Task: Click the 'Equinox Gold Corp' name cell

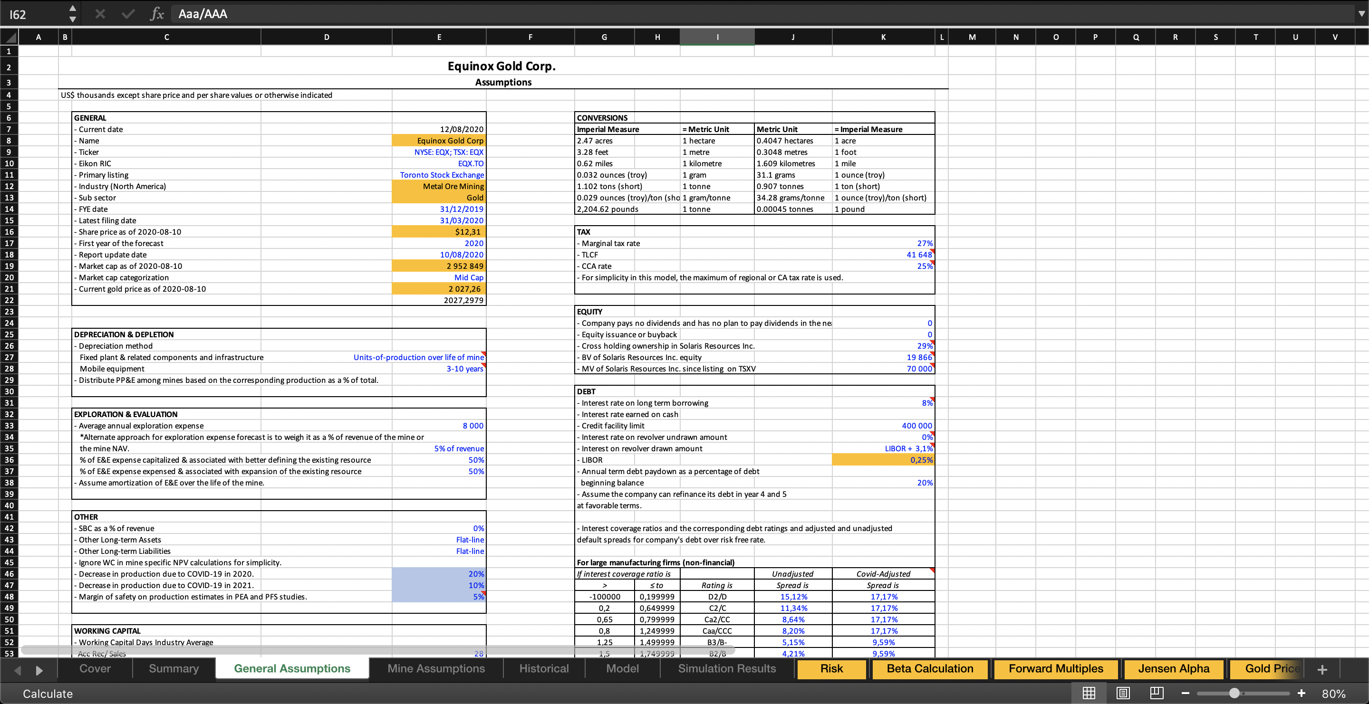Action: [x=439, y=141]
